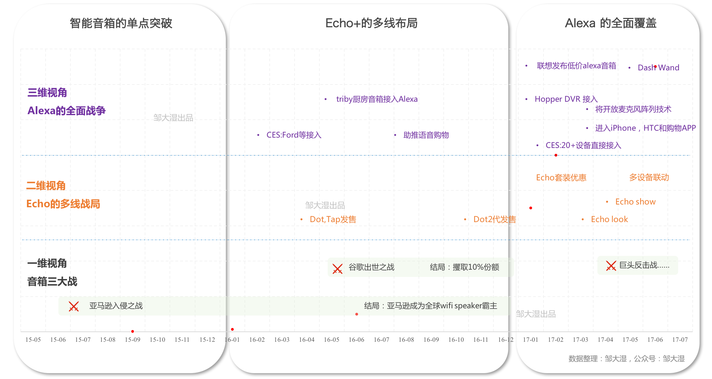This screenshot has width=712, height=379.
Task: Click the crossed swords icon beside 亚马逊入侵之战
Action: pos(74,306)
